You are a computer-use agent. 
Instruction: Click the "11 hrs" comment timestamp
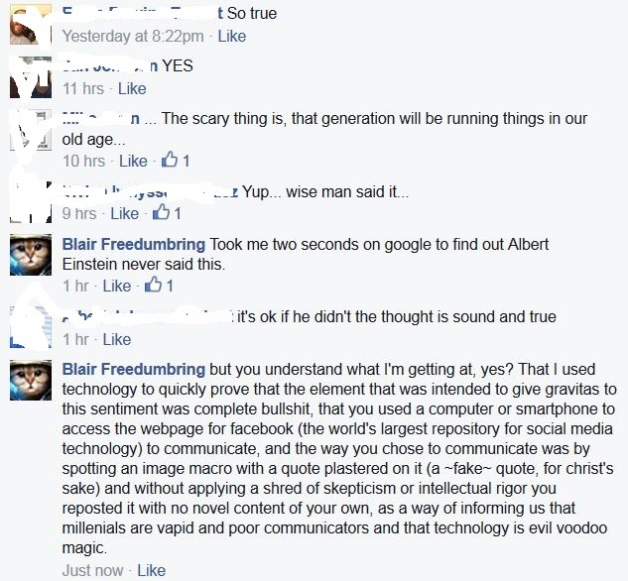tap(83, 89)
